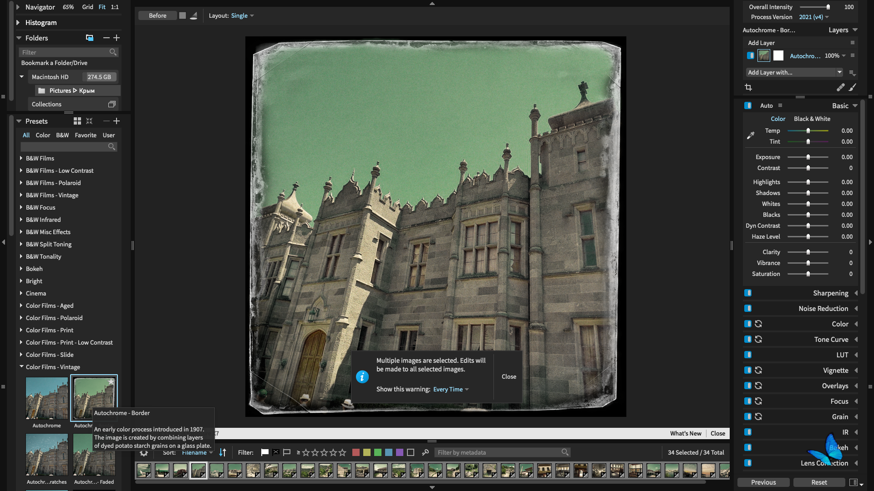Show Favorite presets tab
874x491 pixels.
[x=86, y=135]
